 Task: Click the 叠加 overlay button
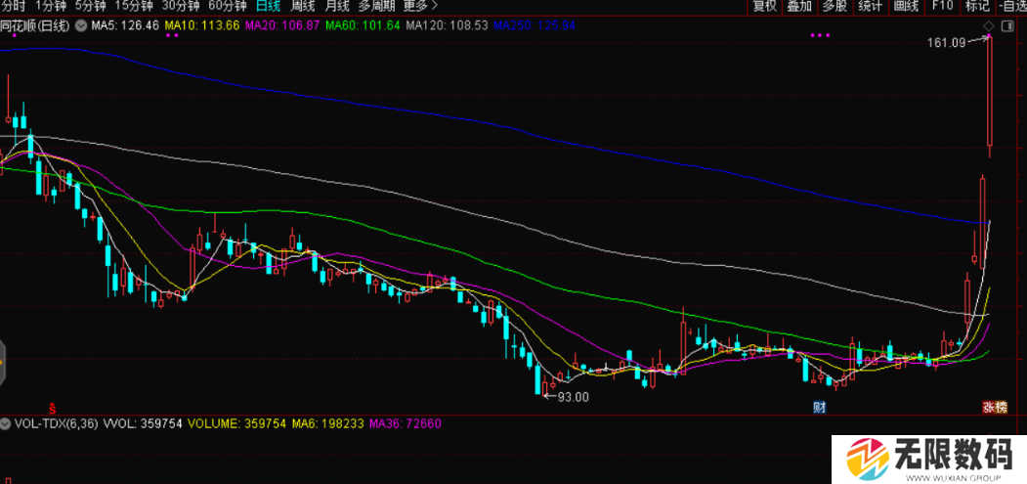pos(799,7)
